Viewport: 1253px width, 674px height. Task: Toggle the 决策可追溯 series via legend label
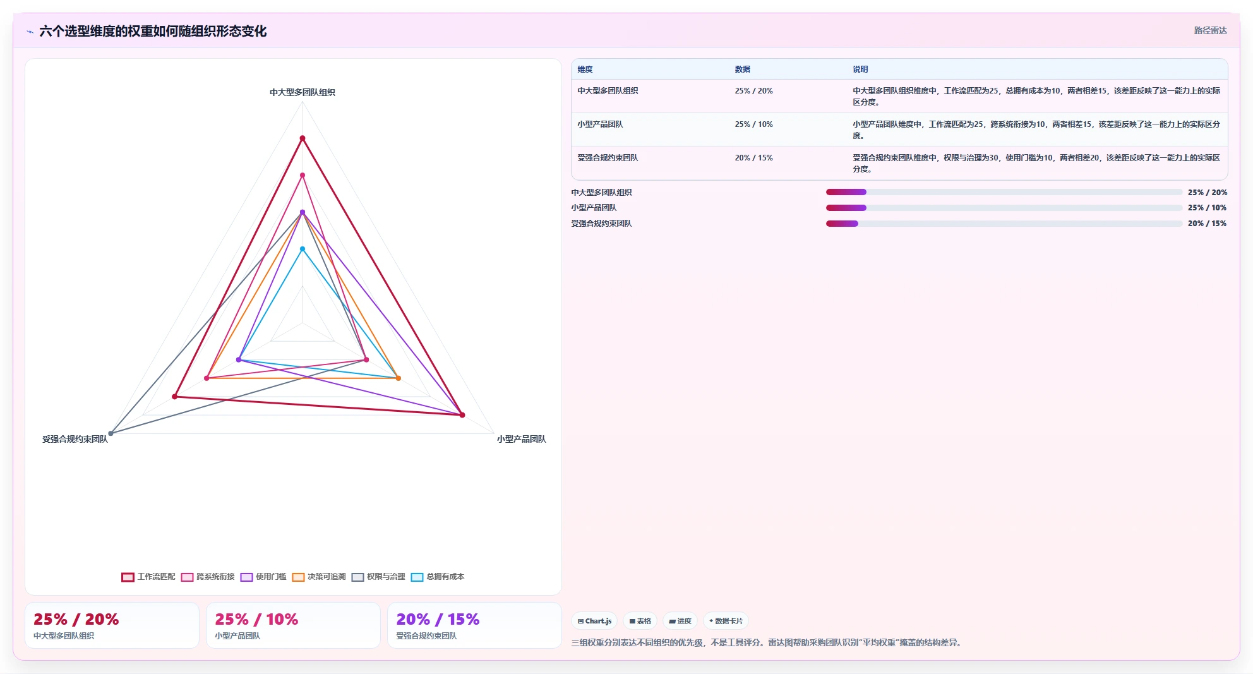point(327,577)
